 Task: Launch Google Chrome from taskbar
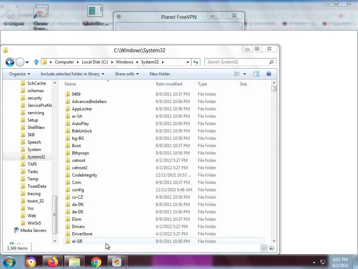[96, 262]
